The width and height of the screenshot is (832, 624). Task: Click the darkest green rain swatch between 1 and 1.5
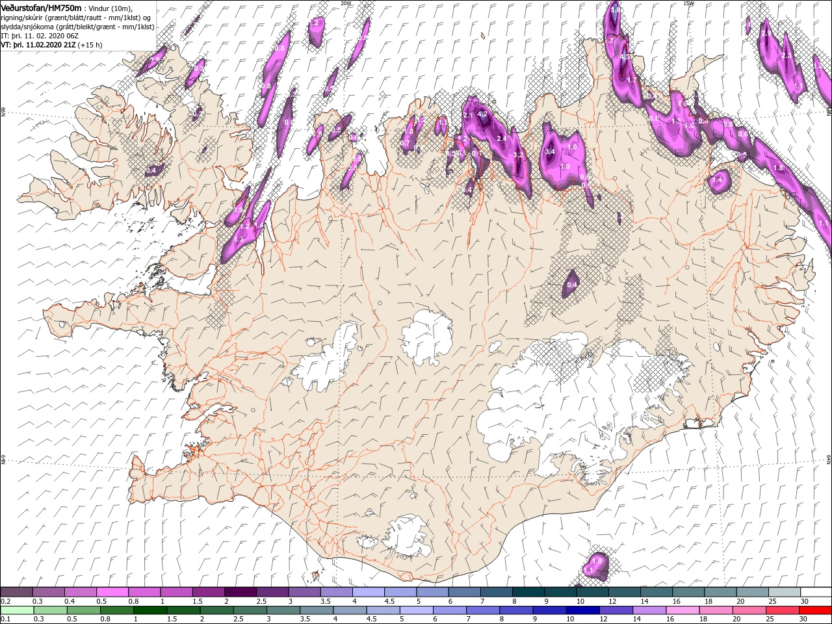(149, 610)
